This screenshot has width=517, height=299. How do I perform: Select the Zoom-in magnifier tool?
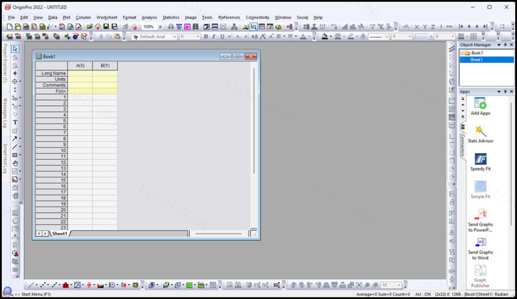15,57
